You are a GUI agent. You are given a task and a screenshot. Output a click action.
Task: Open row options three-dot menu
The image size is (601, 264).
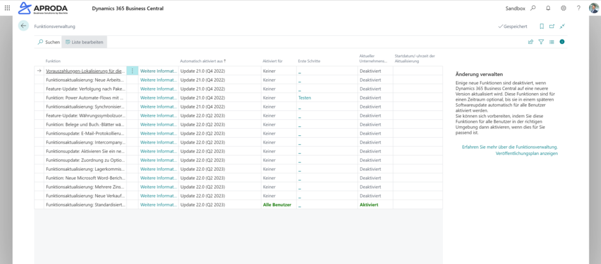(132, 71)
